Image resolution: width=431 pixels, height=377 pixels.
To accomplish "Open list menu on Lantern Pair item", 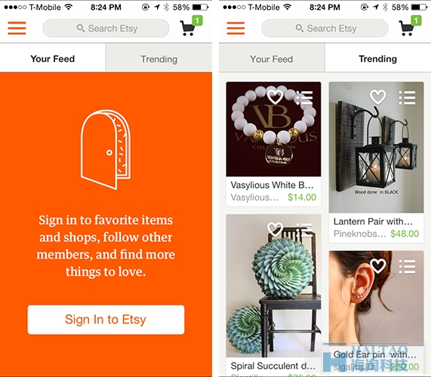I will (407, 97).
